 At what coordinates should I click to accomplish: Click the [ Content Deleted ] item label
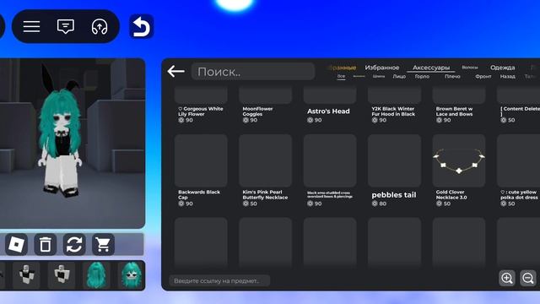tap(520, 111)
